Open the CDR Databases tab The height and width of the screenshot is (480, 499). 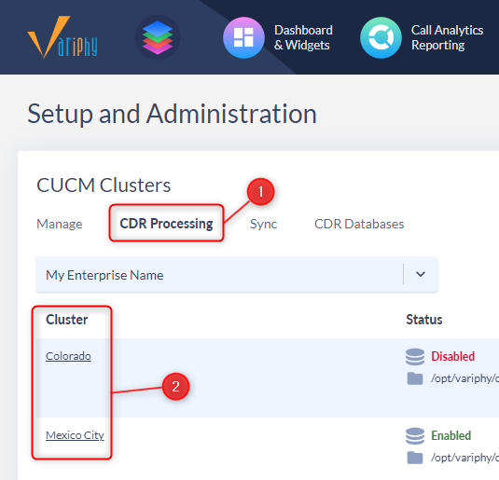[x=359, y=224]
